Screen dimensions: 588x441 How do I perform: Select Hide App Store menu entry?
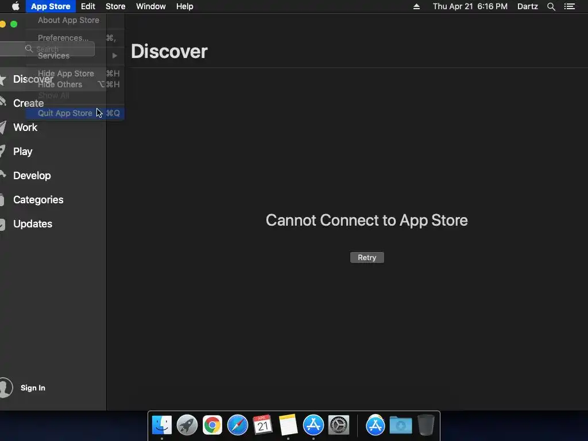point(75,73)
